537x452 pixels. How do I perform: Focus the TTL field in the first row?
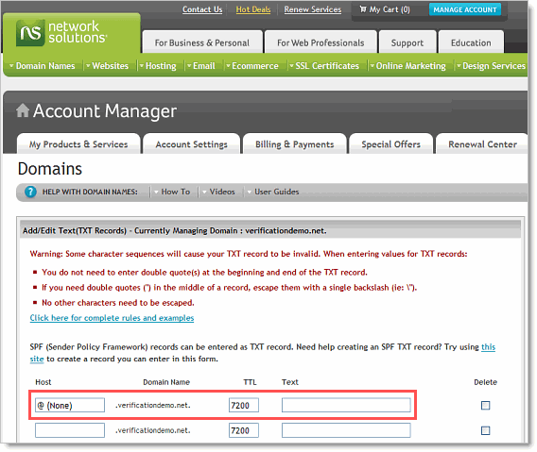(x=244, y=405)
